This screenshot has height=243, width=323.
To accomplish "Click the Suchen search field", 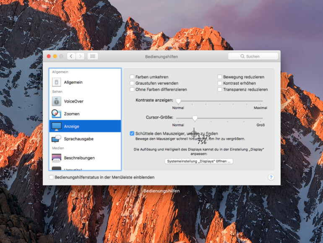I will pos(253,56).
